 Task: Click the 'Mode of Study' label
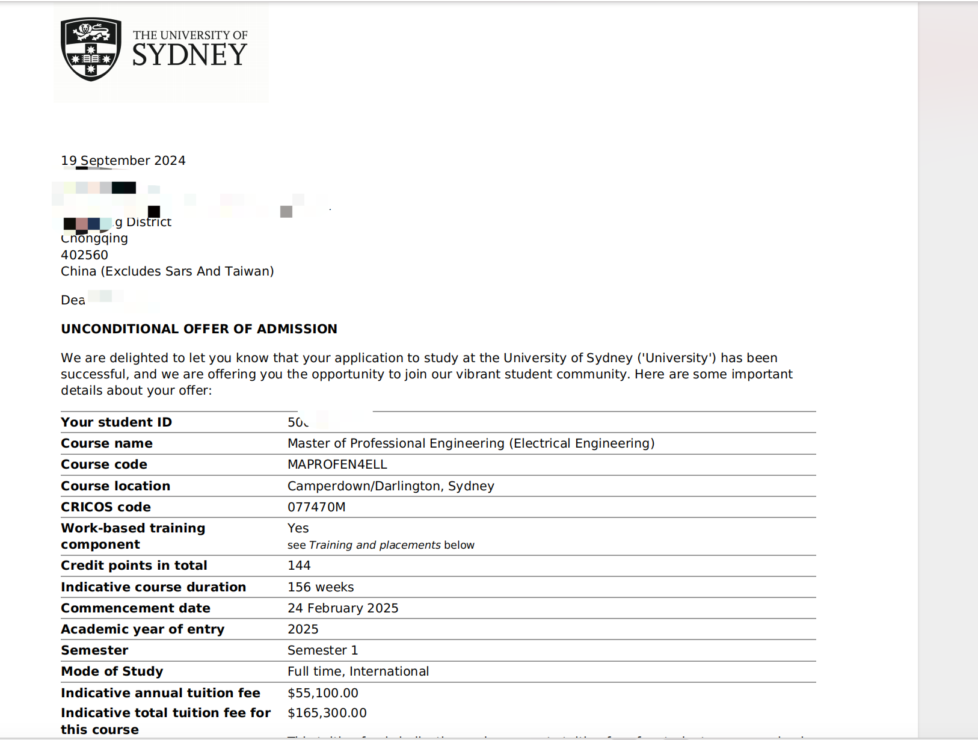(x=112, y=671)
